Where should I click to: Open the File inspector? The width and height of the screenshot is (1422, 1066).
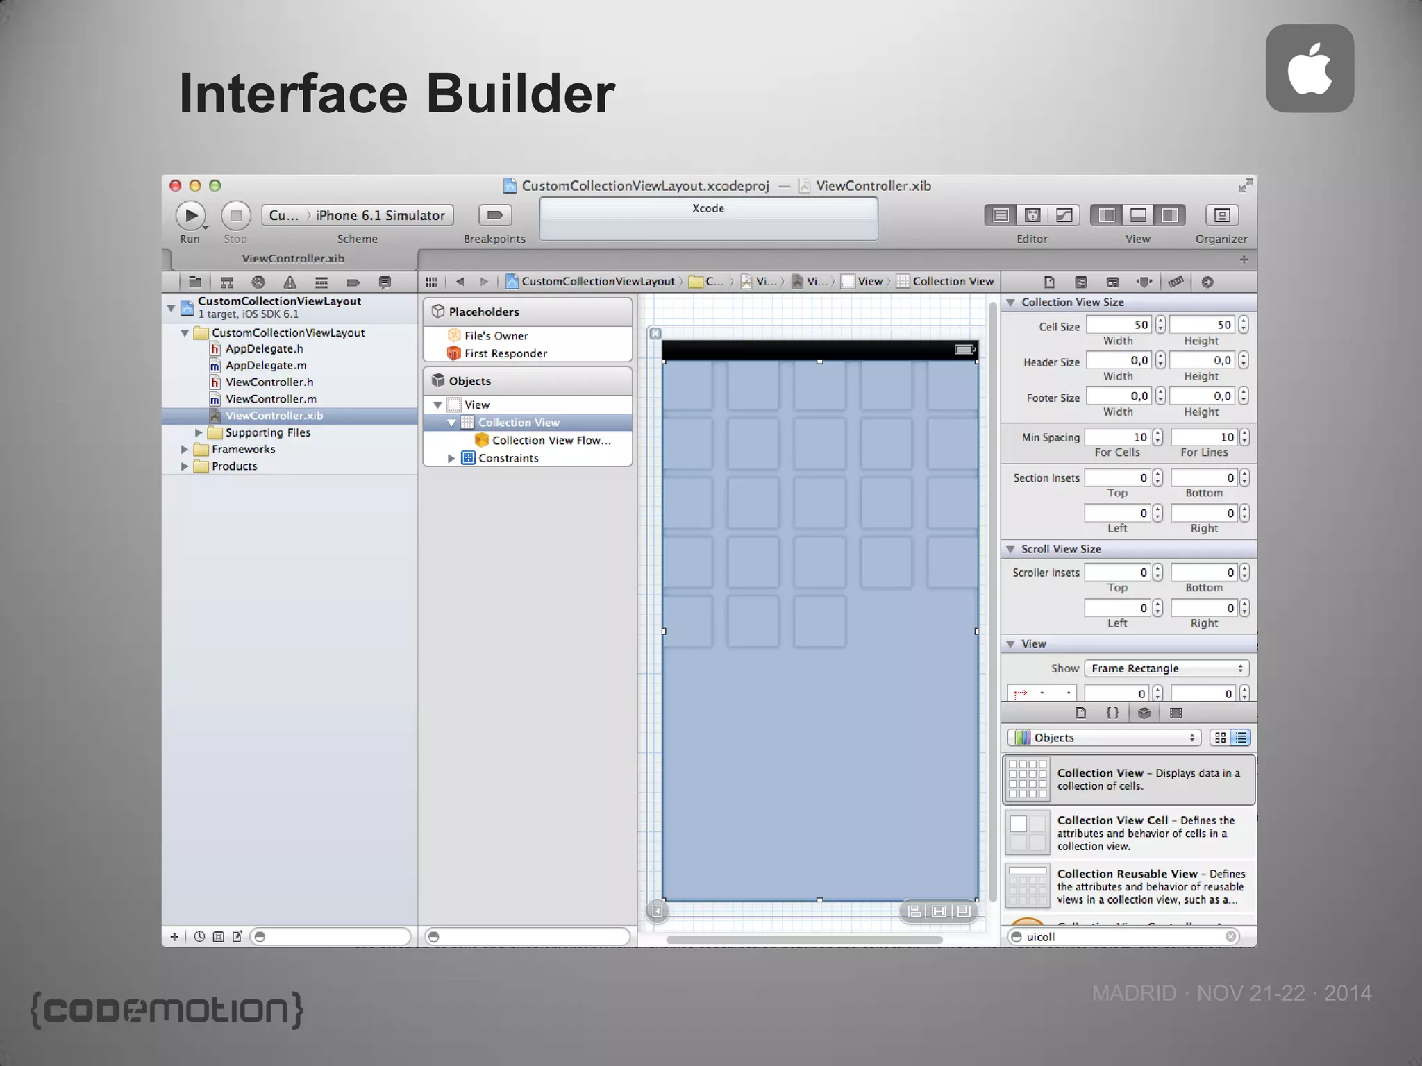pyautogui.click(x=1049, y=282)
